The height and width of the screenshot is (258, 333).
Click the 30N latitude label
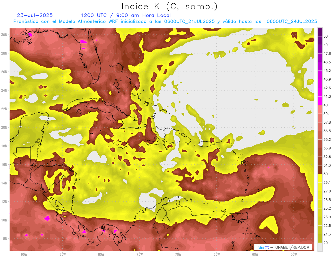pos(4,35)
